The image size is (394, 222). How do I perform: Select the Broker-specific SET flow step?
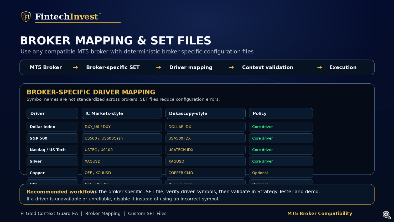pyautogui.click(x=113, y=67)
